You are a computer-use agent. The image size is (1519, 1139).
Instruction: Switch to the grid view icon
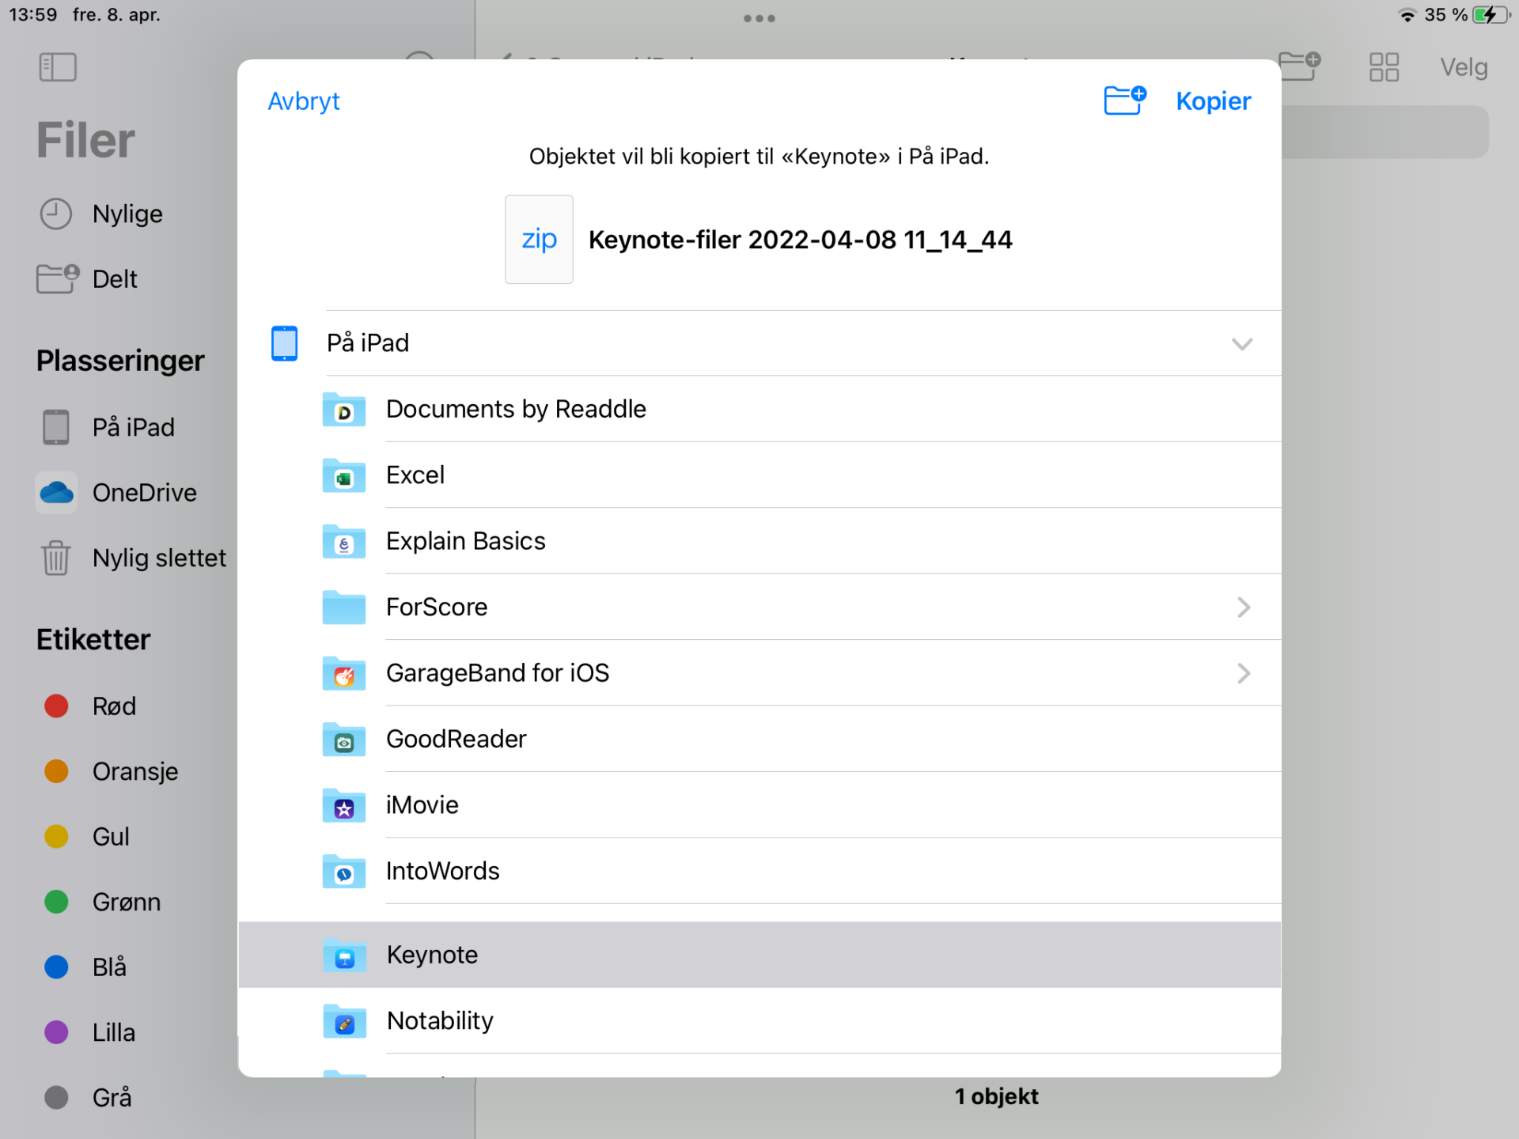coord(1384,67)
